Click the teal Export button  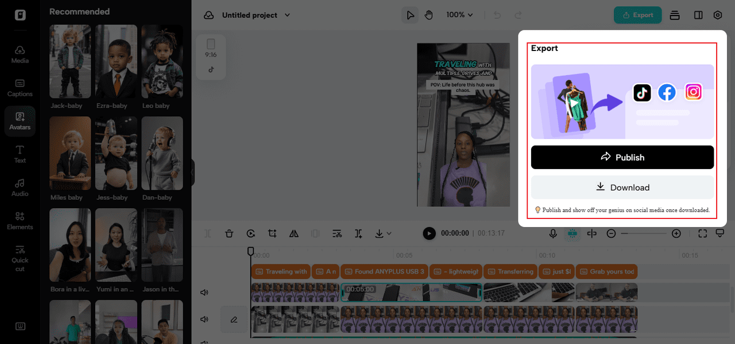(637, 15)
